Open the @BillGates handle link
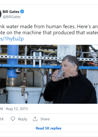Screen dimensions: 98x137 coord(11,17)
